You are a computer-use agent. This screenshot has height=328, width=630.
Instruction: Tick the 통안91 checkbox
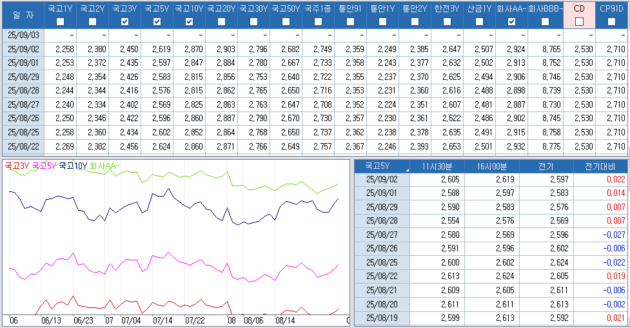350,22
